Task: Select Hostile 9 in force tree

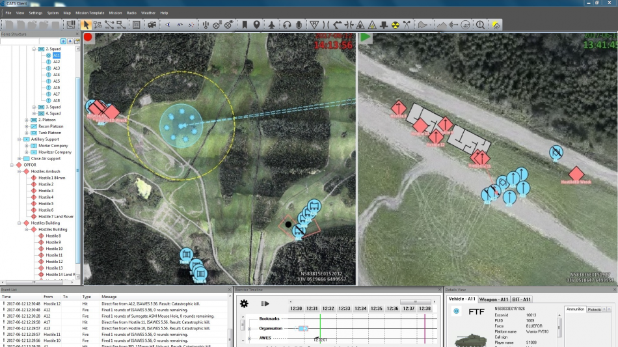Action: 54,242
